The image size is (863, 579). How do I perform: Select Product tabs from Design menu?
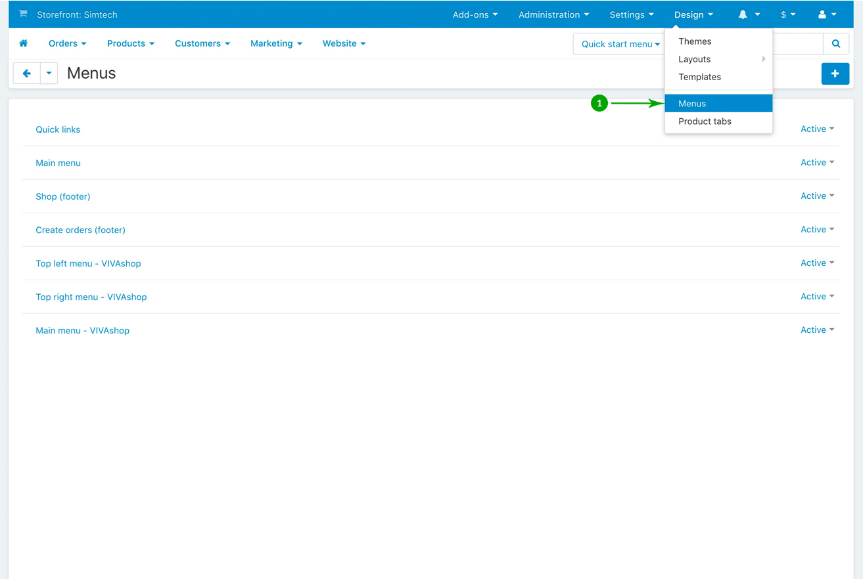click(x=705, y=121)
